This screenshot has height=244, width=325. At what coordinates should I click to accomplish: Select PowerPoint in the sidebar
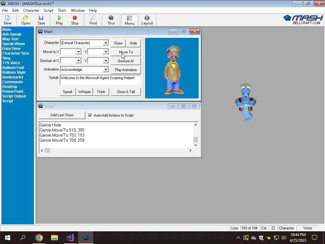(13, 91)
